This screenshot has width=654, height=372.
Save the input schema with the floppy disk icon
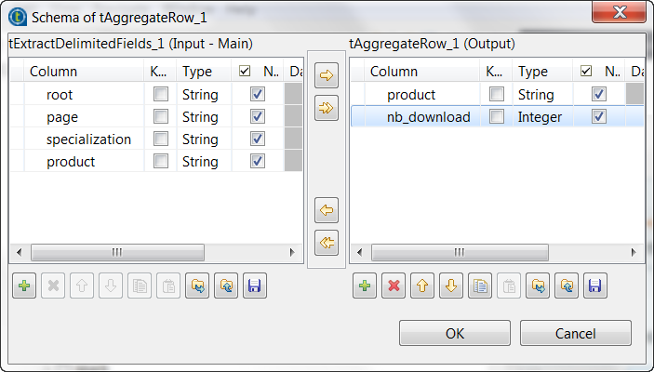click(x=255, y=286)
